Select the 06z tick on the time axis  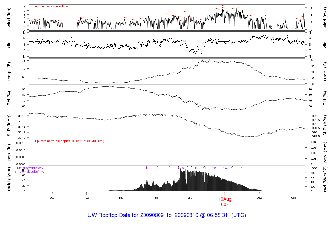(x=294, y=198)
